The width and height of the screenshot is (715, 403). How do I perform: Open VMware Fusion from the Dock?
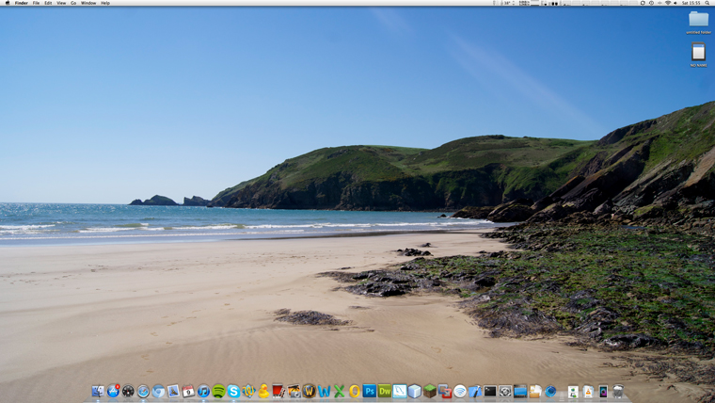(x=445, y=391)
